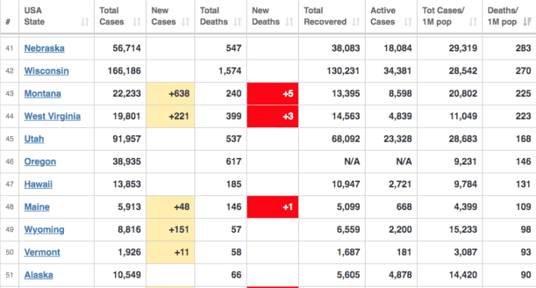Open the West Virginia state link
The image size is (536, 288).
pyautogui.click(x=52, y=116)
